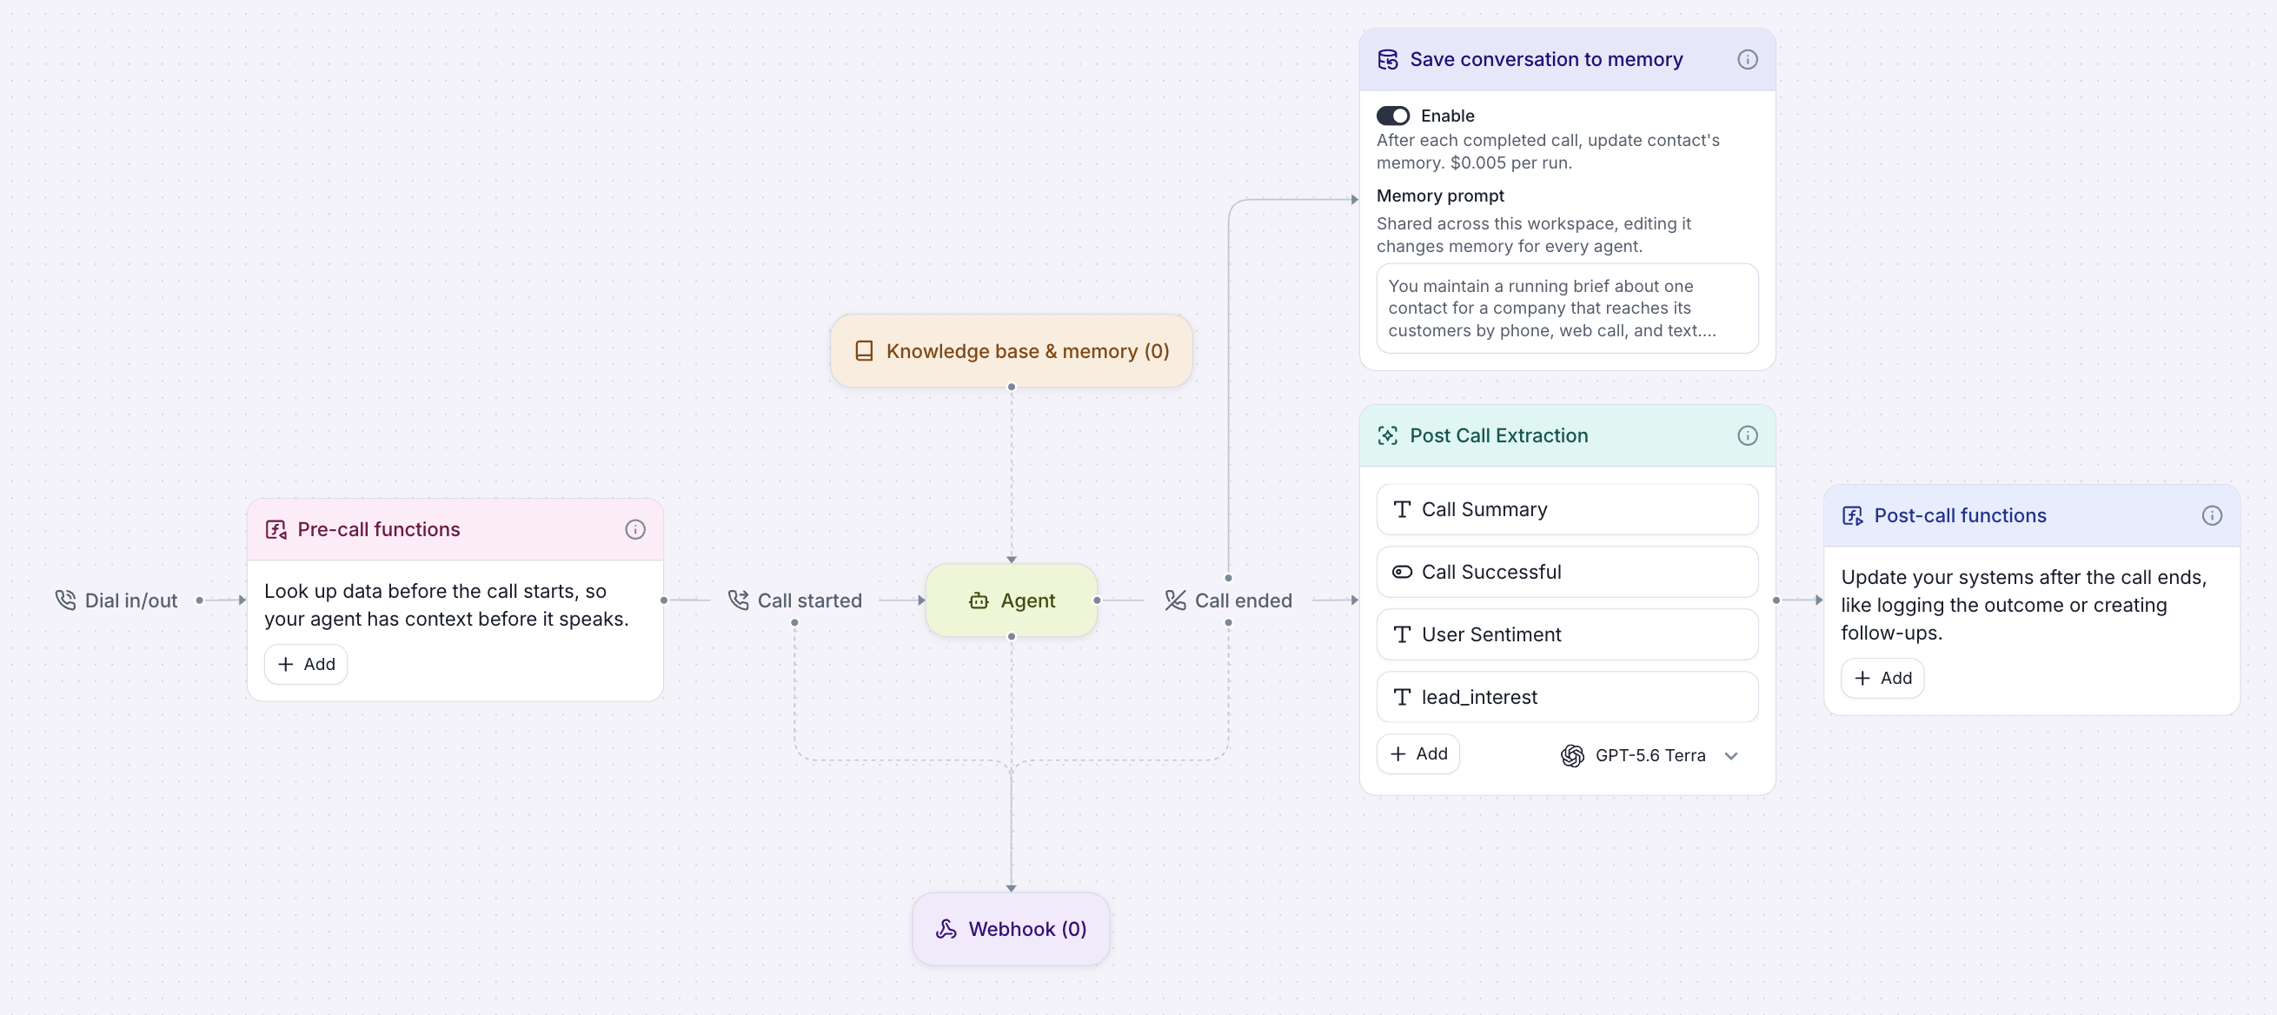Edit the memory prompt text box

click(x=1566, y=308)
